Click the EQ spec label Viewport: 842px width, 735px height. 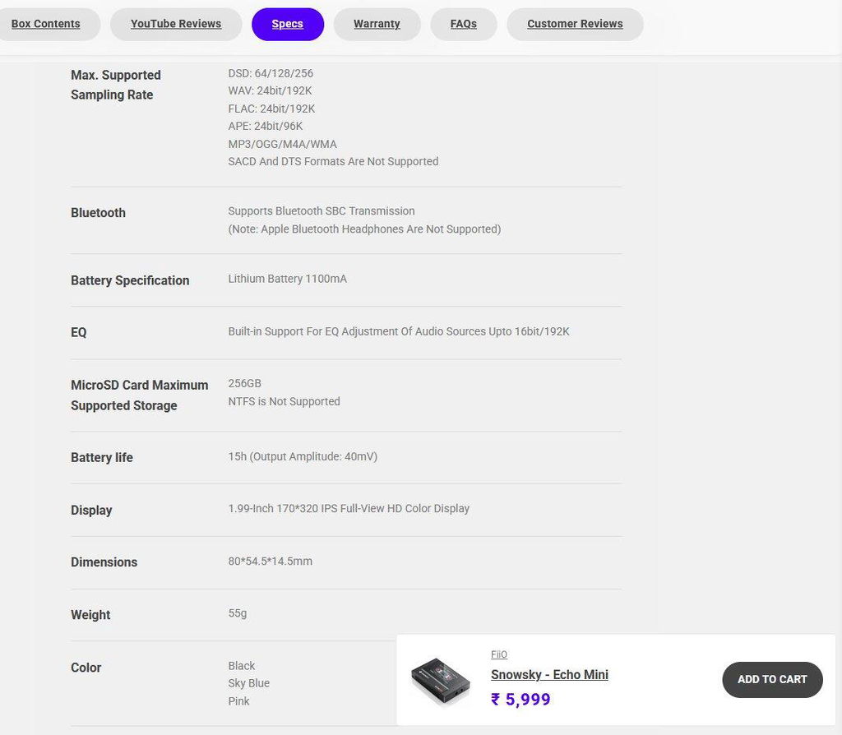pyautogui.click(x=78, y=332)
